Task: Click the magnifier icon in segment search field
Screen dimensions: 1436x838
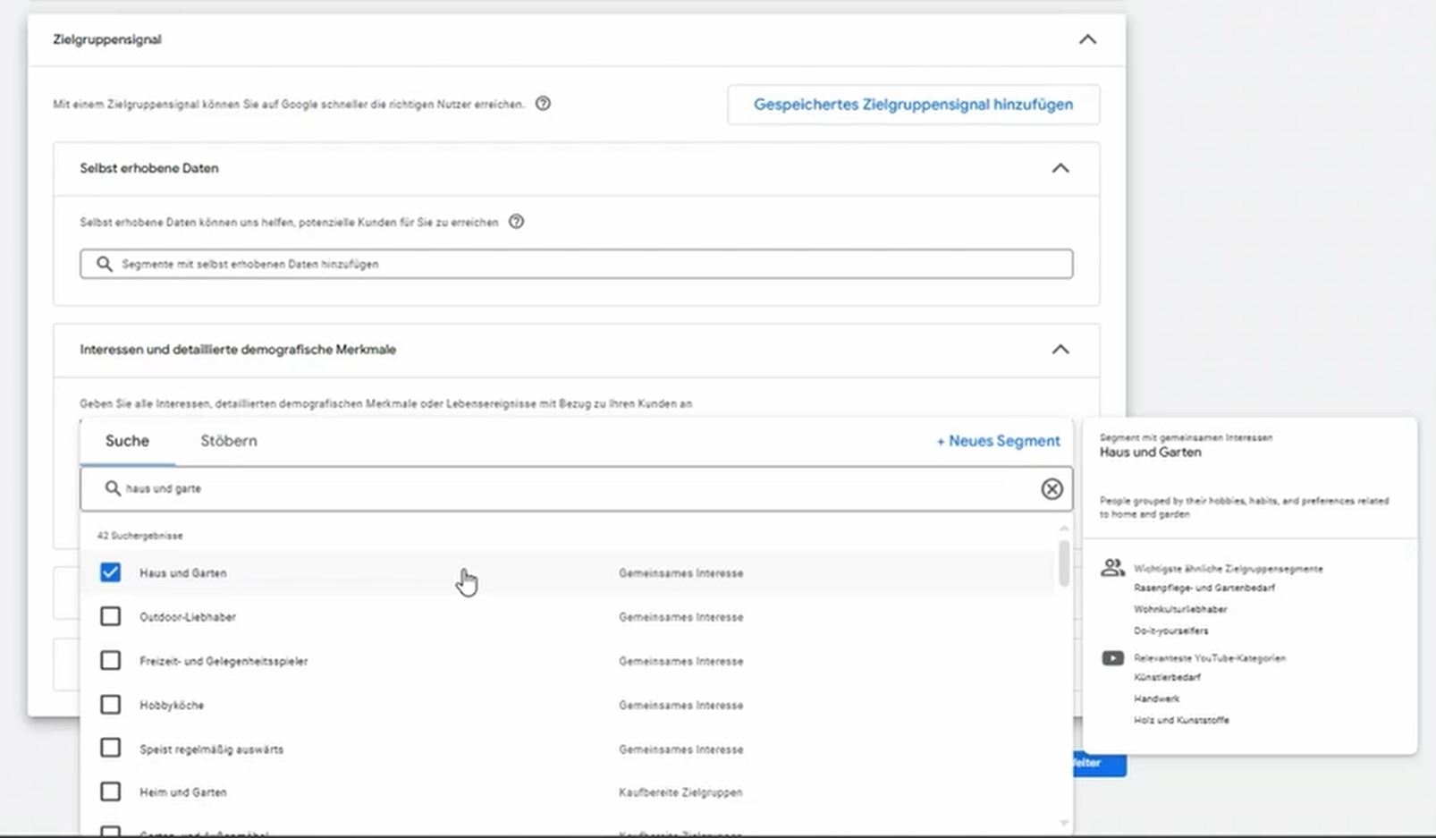Action: point(114,488)
